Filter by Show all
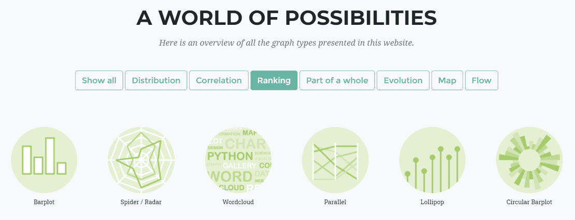The image size is (575, 220). (99, 80)
